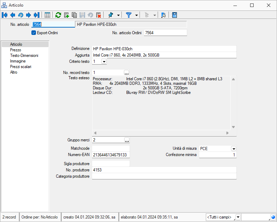Viewport: 277px width, 222px height.
Task: Refresh data with green arrows icon
Action: 58,15
